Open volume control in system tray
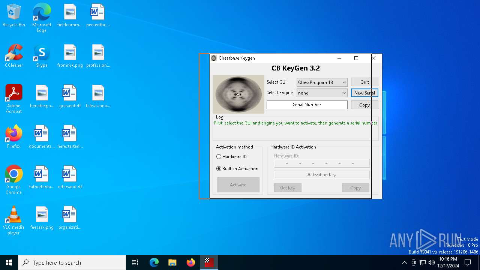This screenshot has height=270, width=480. point(432,262)
